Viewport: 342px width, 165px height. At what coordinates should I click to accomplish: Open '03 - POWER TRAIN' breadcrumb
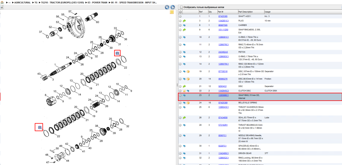98,3
